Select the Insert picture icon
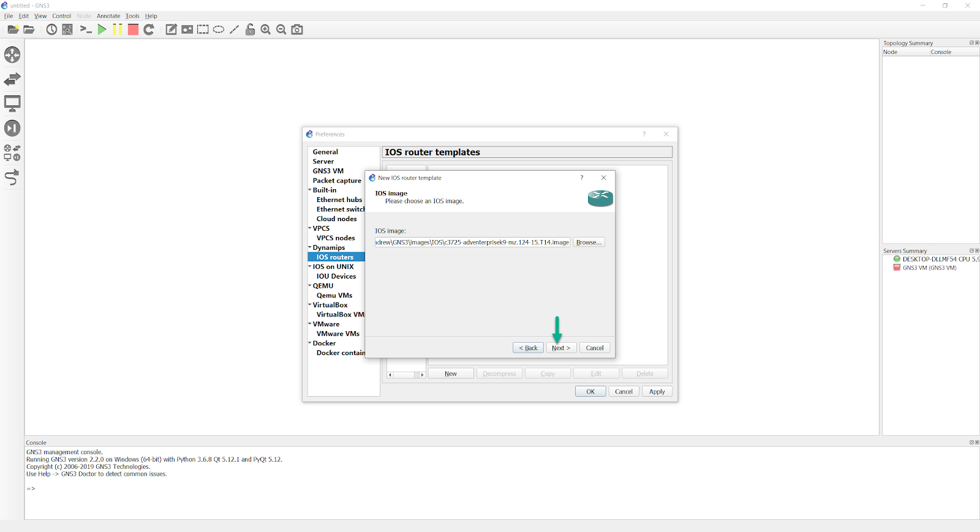The width and height of the screenshot is (980, 532). pos(187,29)
